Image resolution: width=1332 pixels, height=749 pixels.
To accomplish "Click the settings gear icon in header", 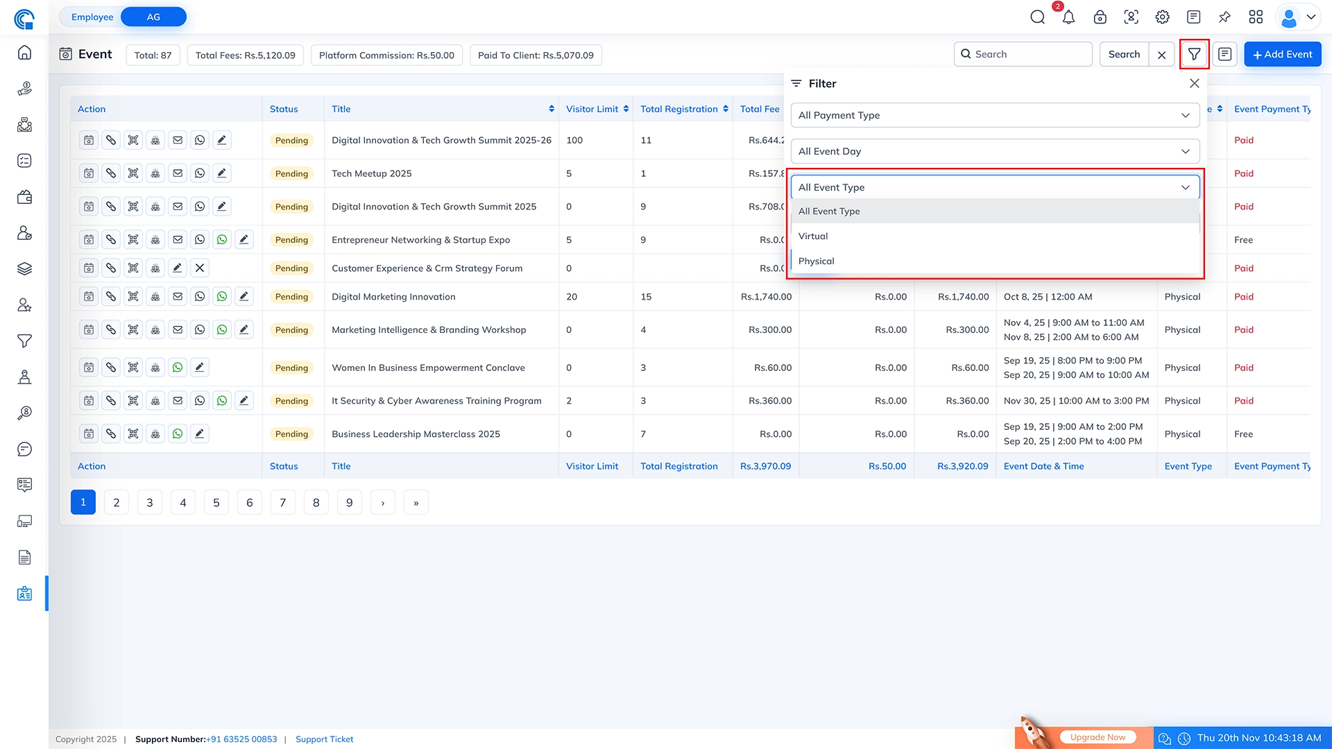I will coord(1162,17).
